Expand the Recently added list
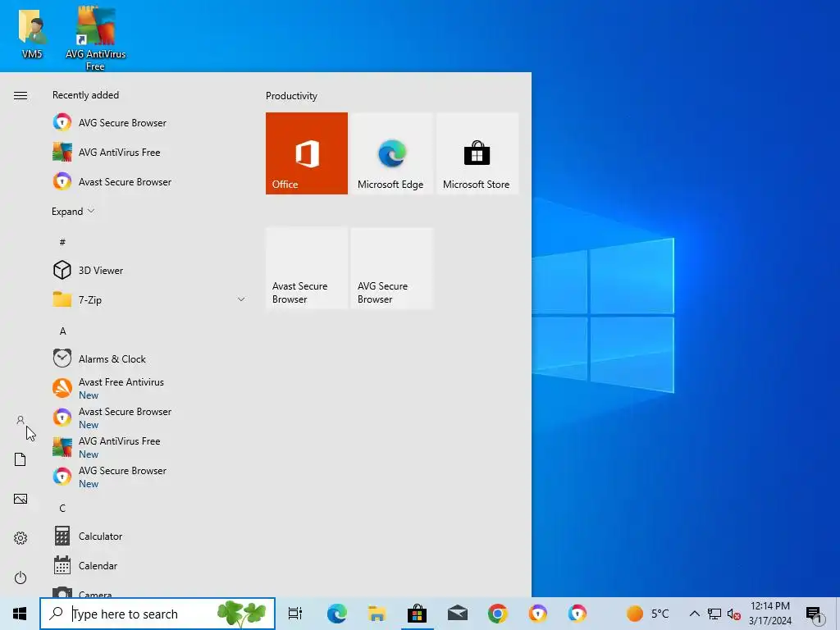840x630 pixels. click(x=73, y=212)
